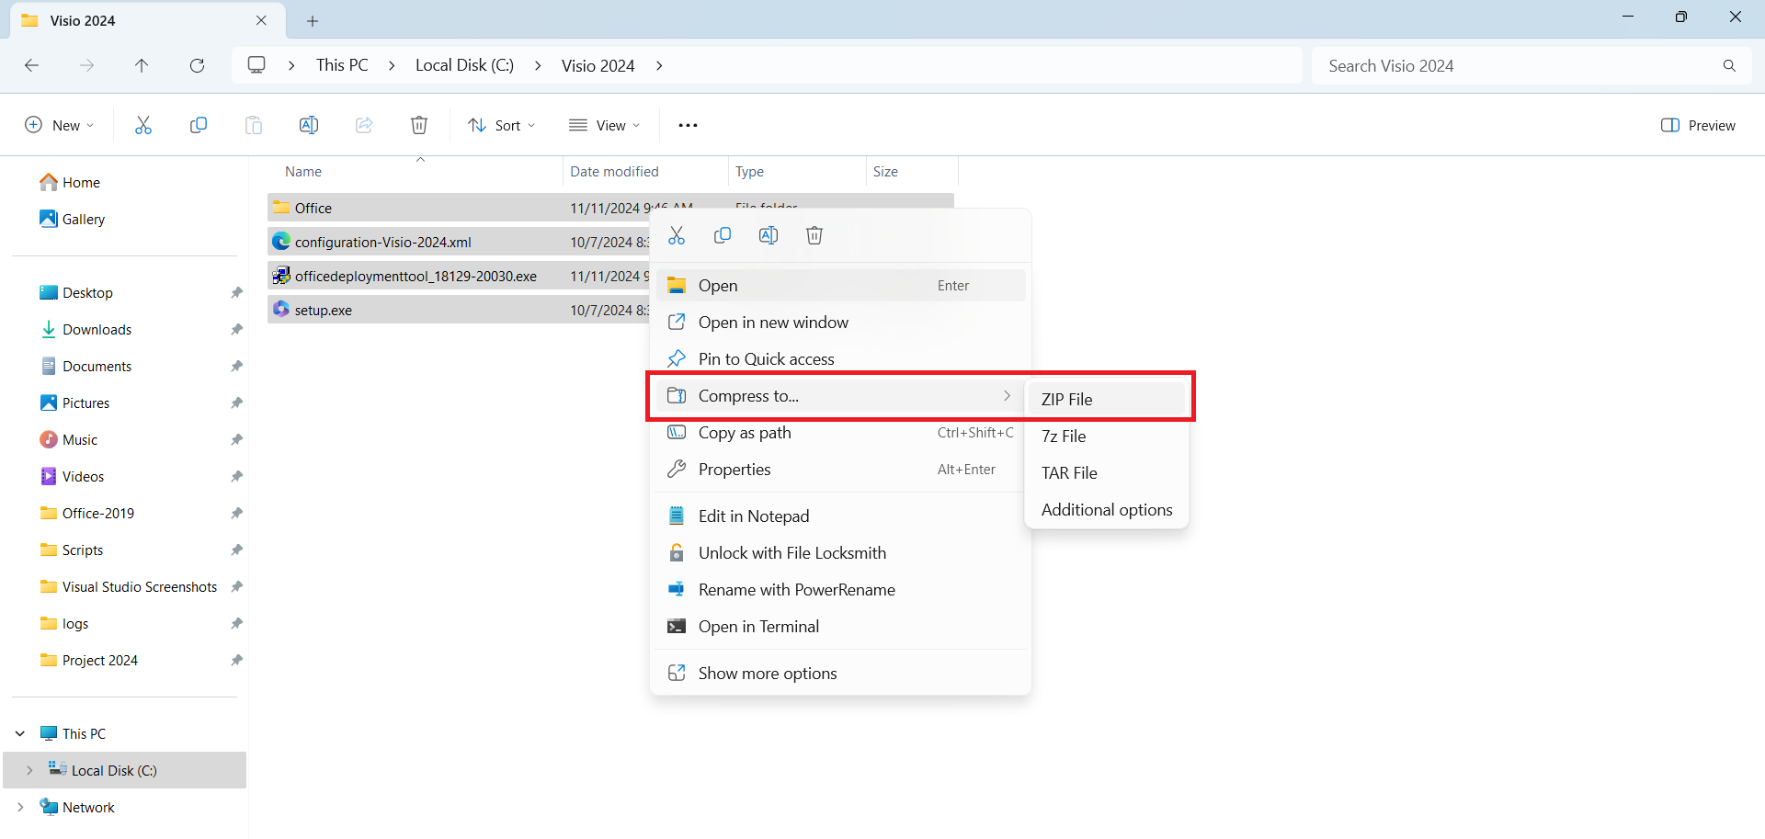Unpin Downloads using its pin icon
This screenshot has width=1765, height=839.
[236, 329]
